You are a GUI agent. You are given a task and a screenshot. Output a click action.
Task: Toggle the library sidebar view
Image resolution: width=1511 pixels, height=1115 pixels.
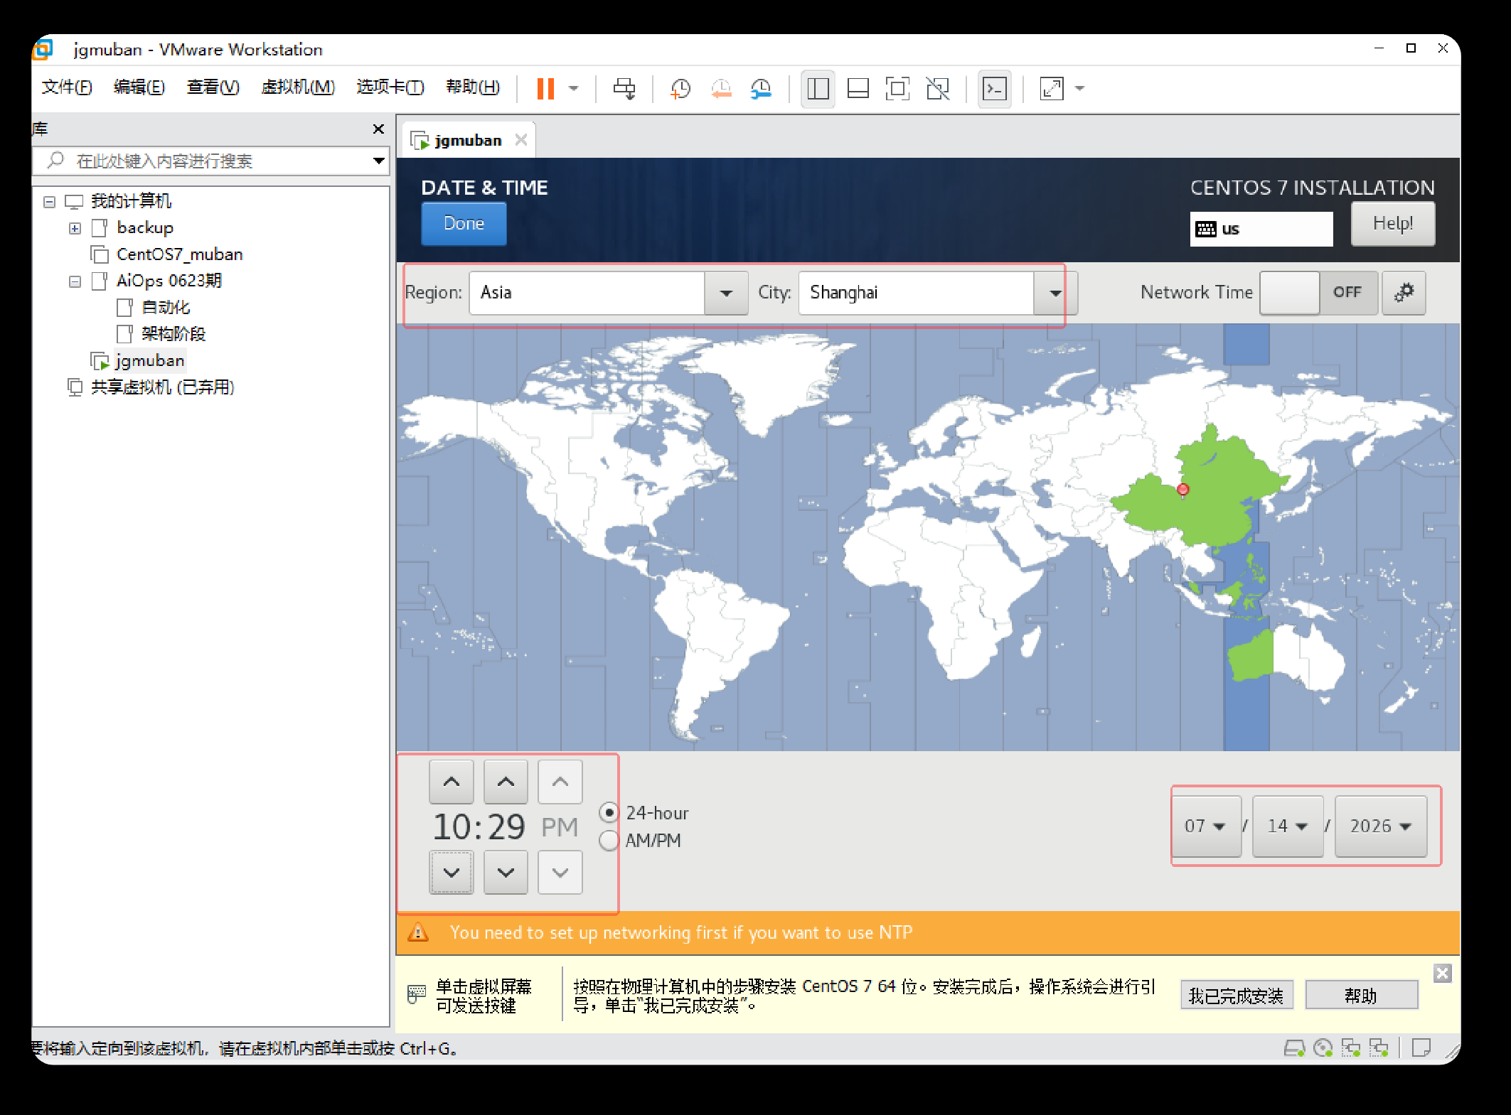pyautogui.click(x=818, y=89)
